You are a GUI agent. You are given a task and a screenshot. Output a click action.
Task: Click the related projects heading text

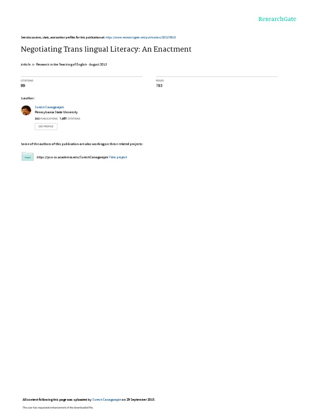click(82, 144)
